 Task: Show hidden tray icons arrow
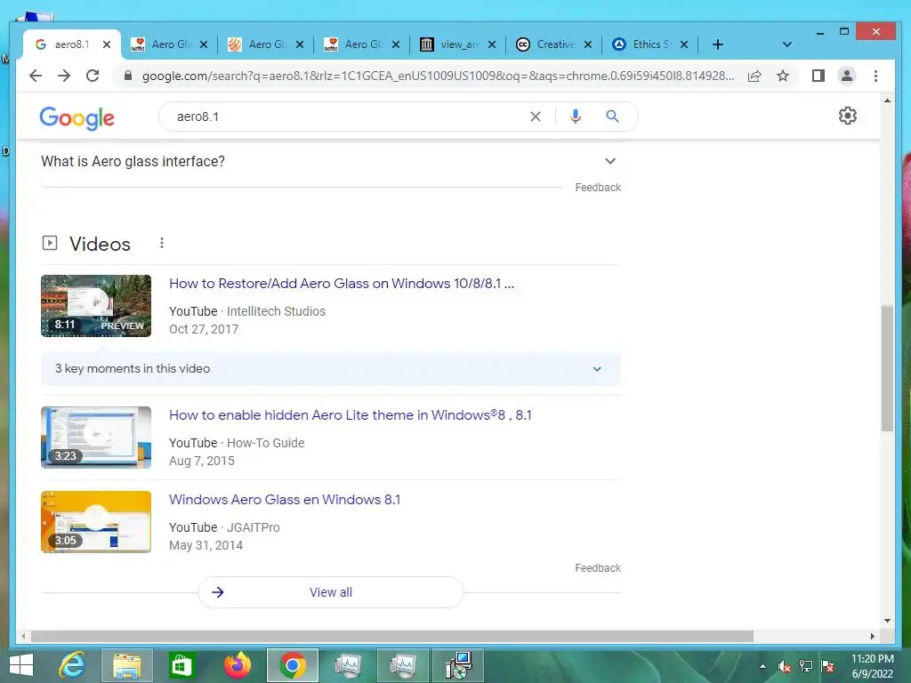click(x=762, y=666)
